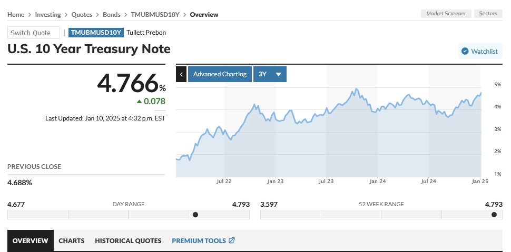Click the external link icon beside Premium Tools
The image size is (511, 252).
231,240
